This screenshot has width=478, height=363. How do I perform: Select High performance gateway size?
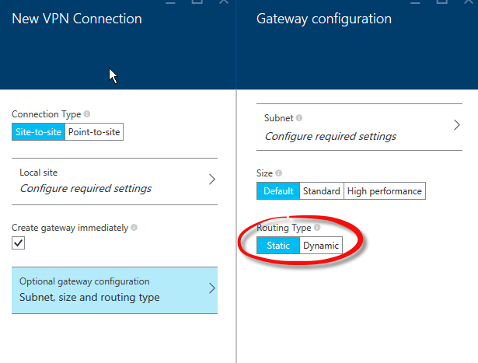point(385,191)
